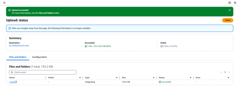
Task: Click the checkmark icon in the success banner
Action: 9,10
